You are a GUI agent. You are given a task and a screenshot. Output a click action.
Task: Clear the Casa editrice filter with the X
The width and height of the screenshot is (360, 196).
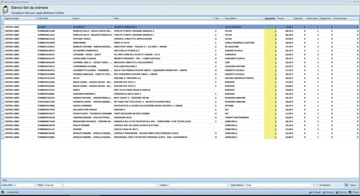[x=313, y=185]
